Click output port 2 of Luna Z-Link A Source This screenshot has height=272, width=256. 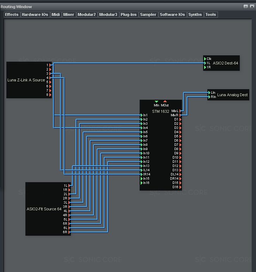50,69
